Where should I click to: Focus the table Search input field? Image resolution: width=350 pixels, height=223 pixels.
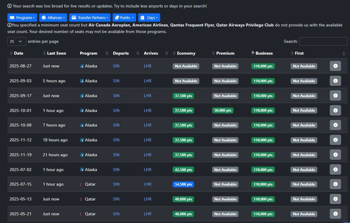(323, 41)
